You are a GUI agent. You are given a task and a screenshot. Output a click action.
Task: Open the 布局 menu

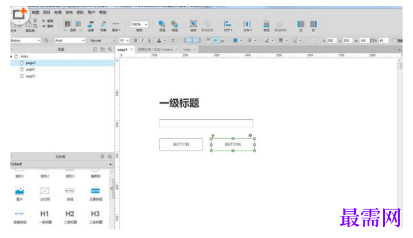(58, 12)
